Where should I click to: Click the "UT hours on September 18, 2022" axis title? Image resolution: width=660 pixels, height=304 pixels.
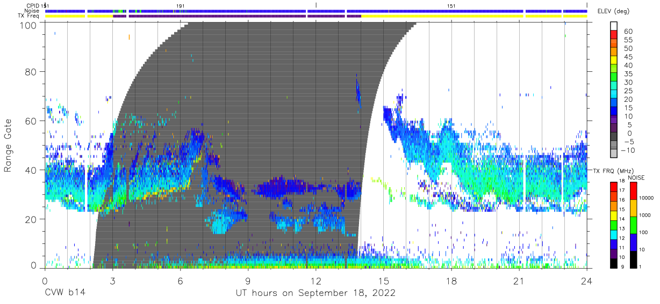click(315, 293)
